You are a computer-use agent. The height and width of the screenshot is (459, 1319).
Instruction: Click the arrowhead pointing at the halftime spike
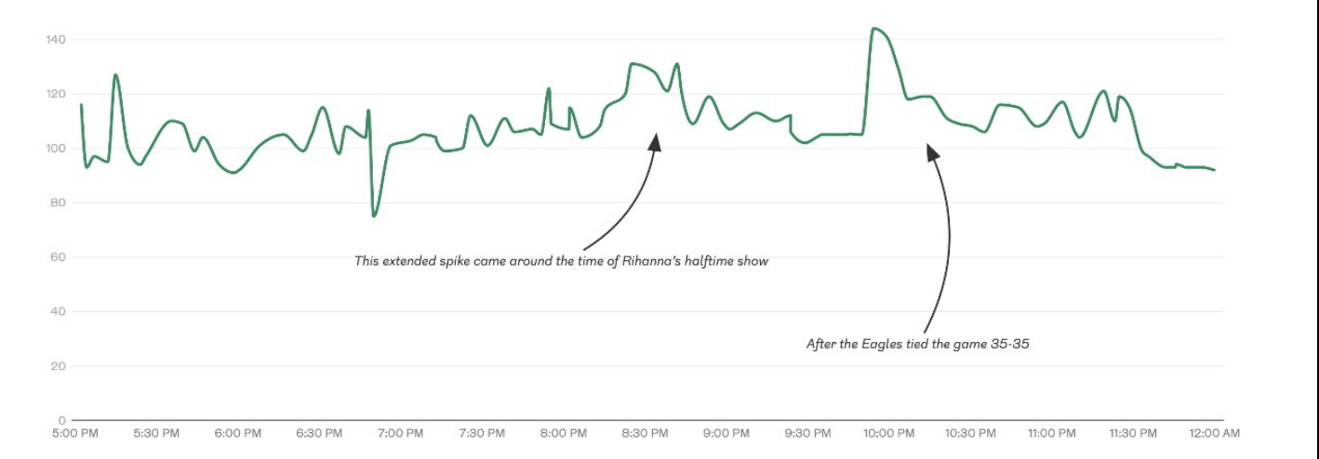click(x=656, y=140)
